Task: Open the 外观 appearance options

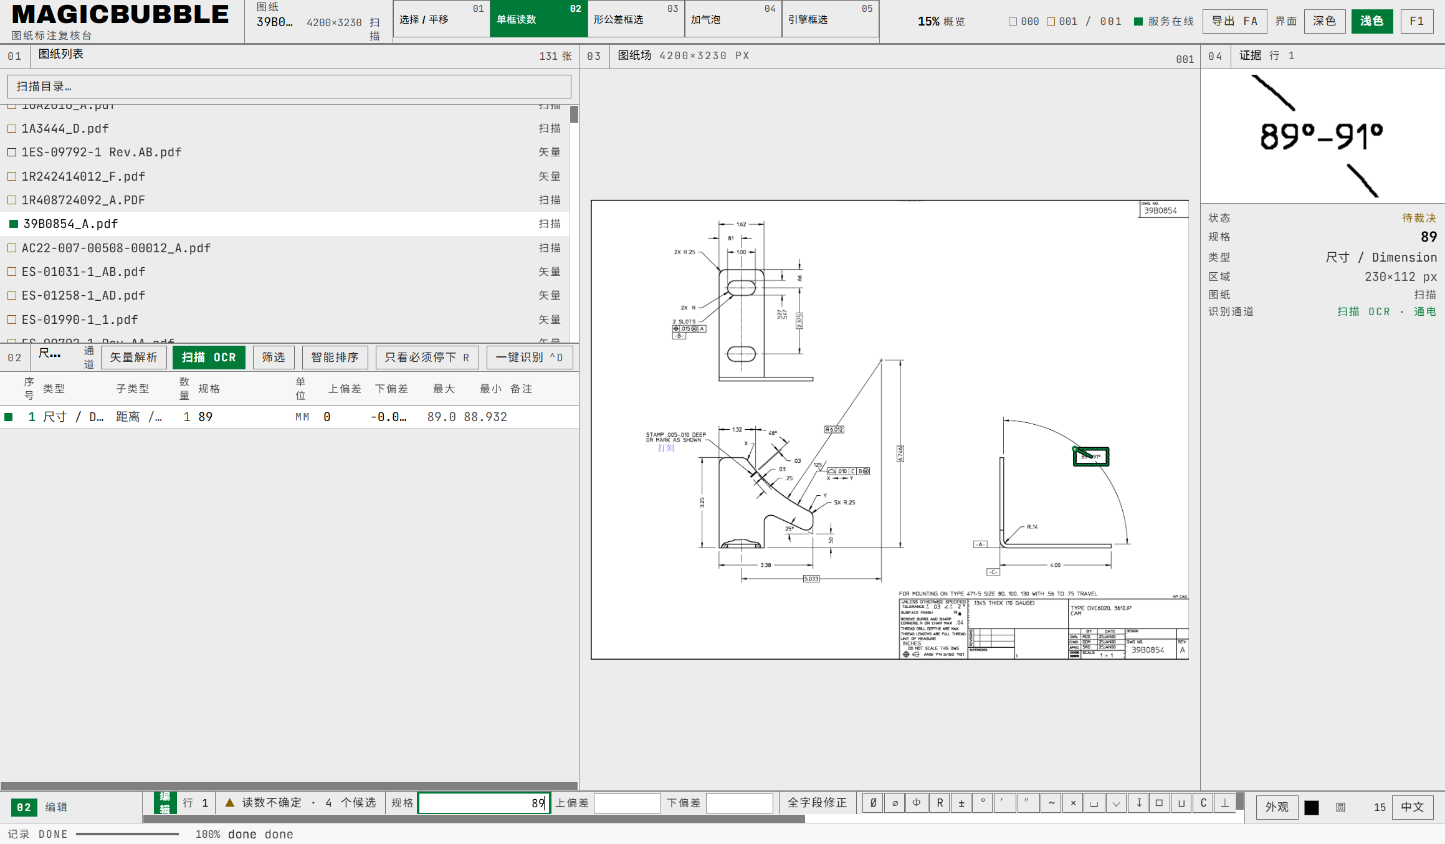Action: coord(1277,807)
